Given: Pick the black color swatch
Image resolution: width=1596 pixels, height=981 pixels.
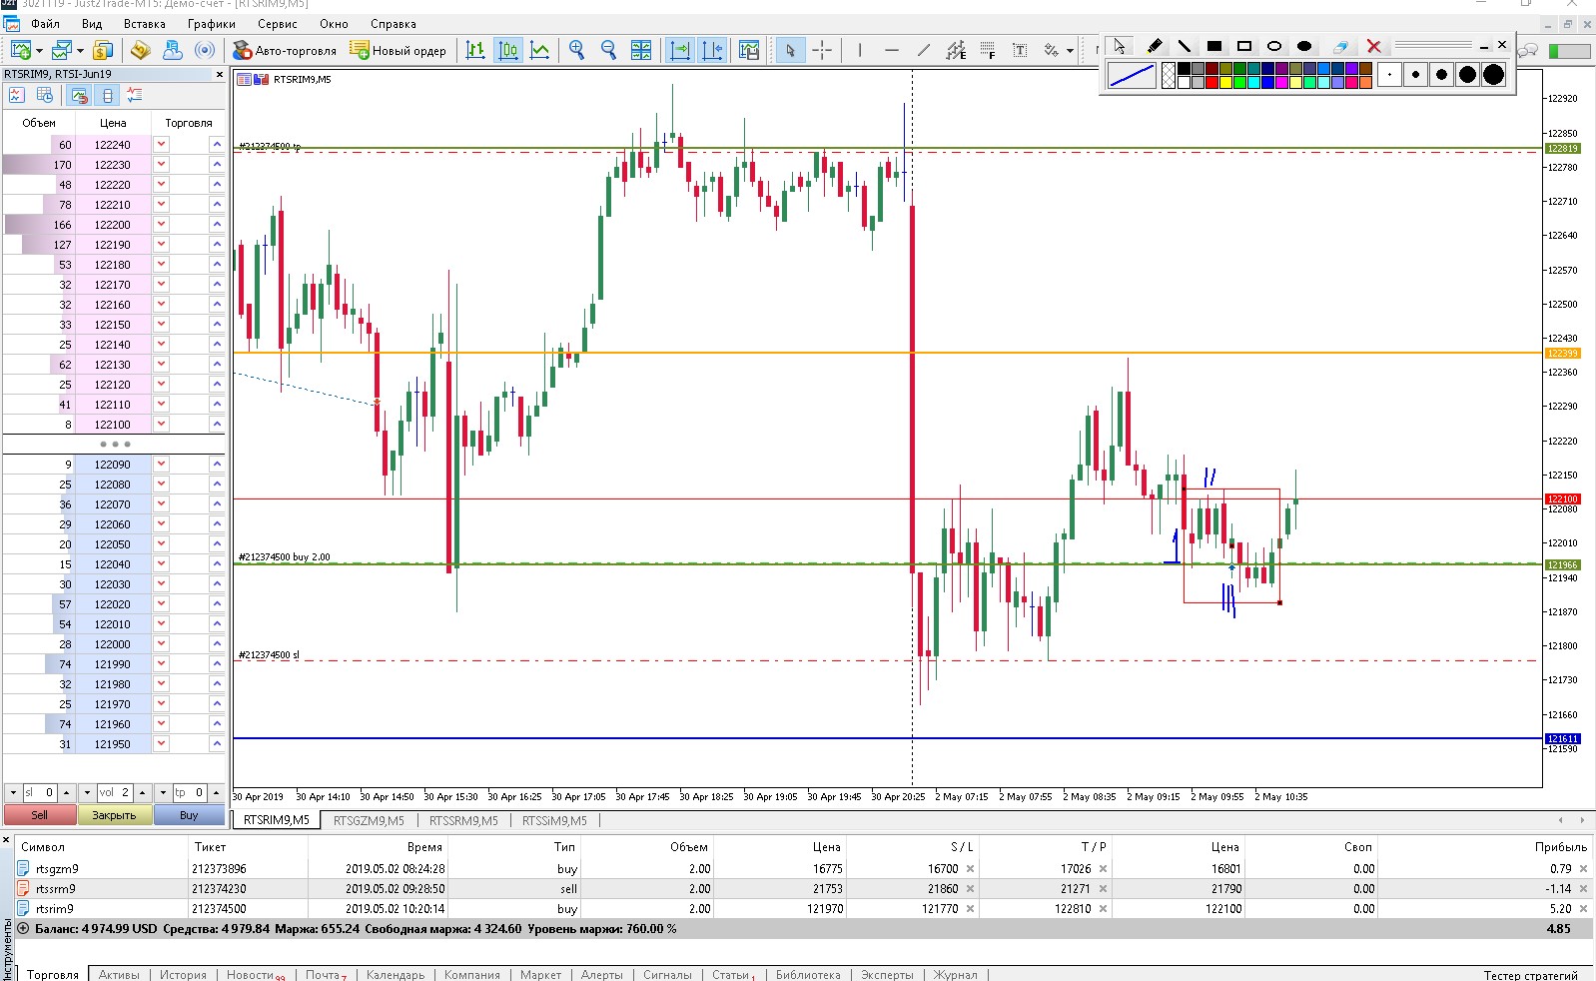Looking at the screenshot, I should pos(1184,69).
